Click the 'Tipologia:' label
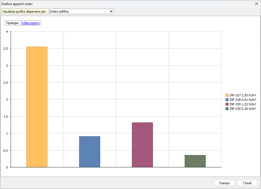Screen dimensions: 261x189 tap(12, 23)
